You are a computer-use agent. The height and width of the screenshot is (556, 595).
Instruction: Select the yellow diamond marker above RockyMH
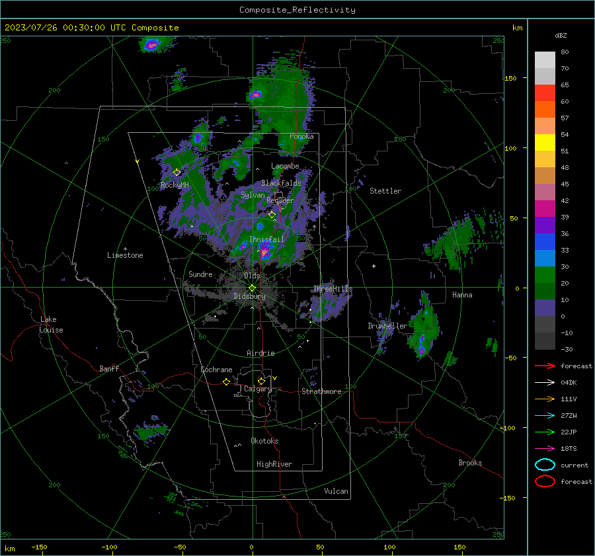(x=177, y=173)
